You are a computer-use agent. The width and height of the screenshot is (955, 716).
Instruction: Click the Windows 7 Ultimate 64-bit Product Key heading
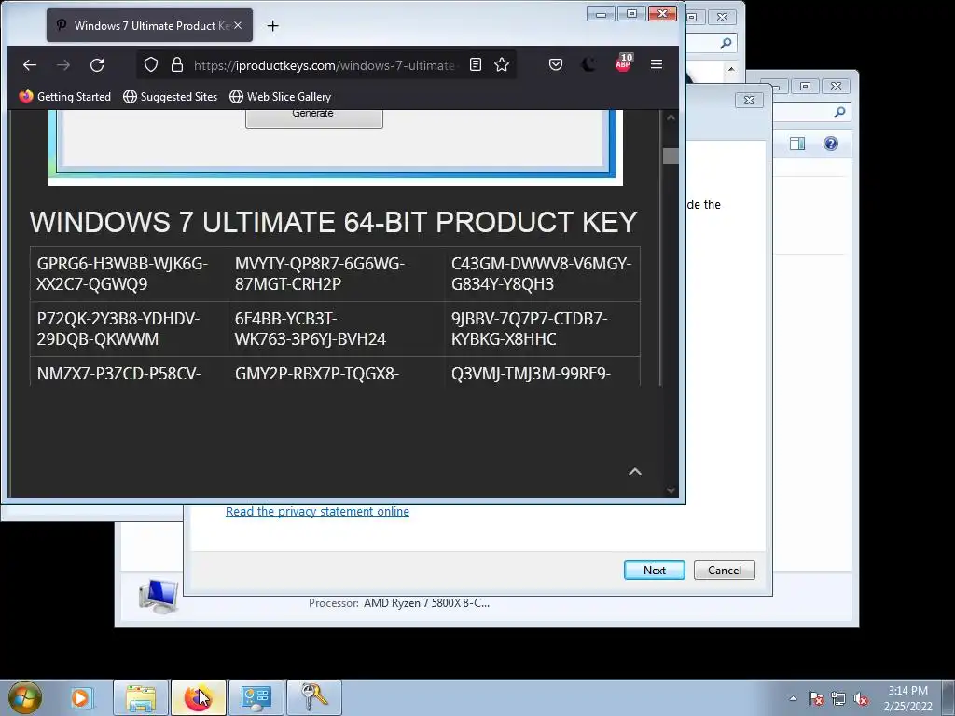coord(333,222)
